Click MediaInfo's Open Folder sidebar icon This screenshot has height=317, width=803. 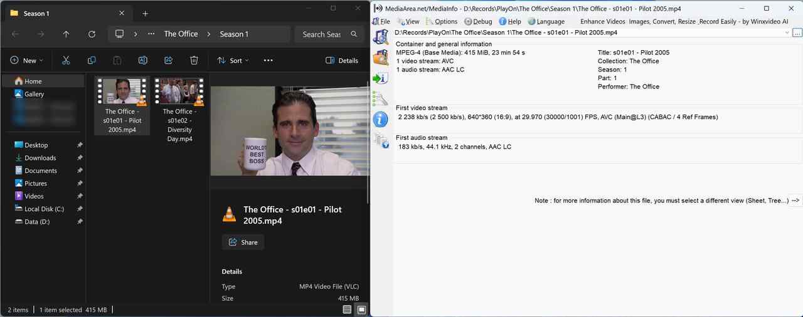click(x=380, y=58)
